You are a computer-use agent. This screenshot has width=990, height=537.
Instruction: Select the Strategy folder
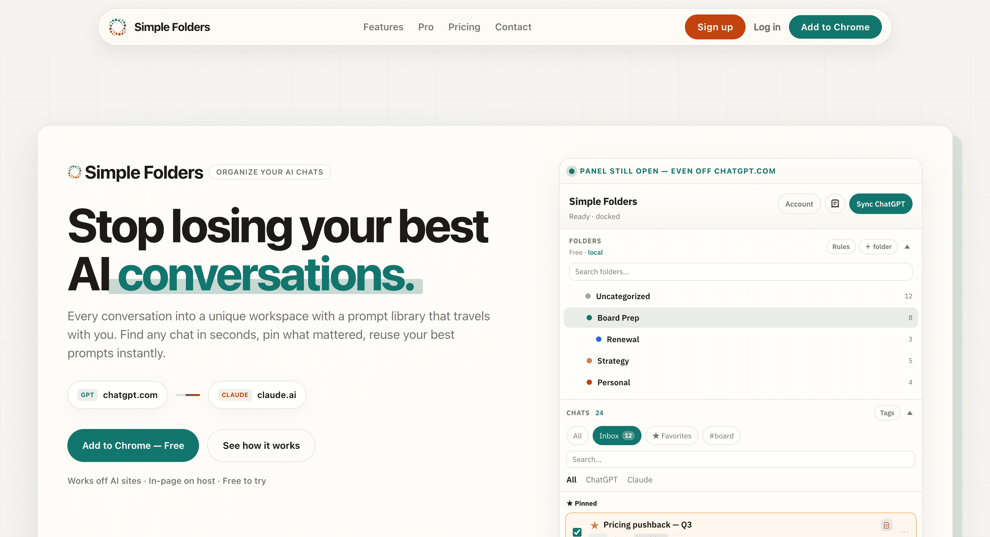[x=740, y=361]
